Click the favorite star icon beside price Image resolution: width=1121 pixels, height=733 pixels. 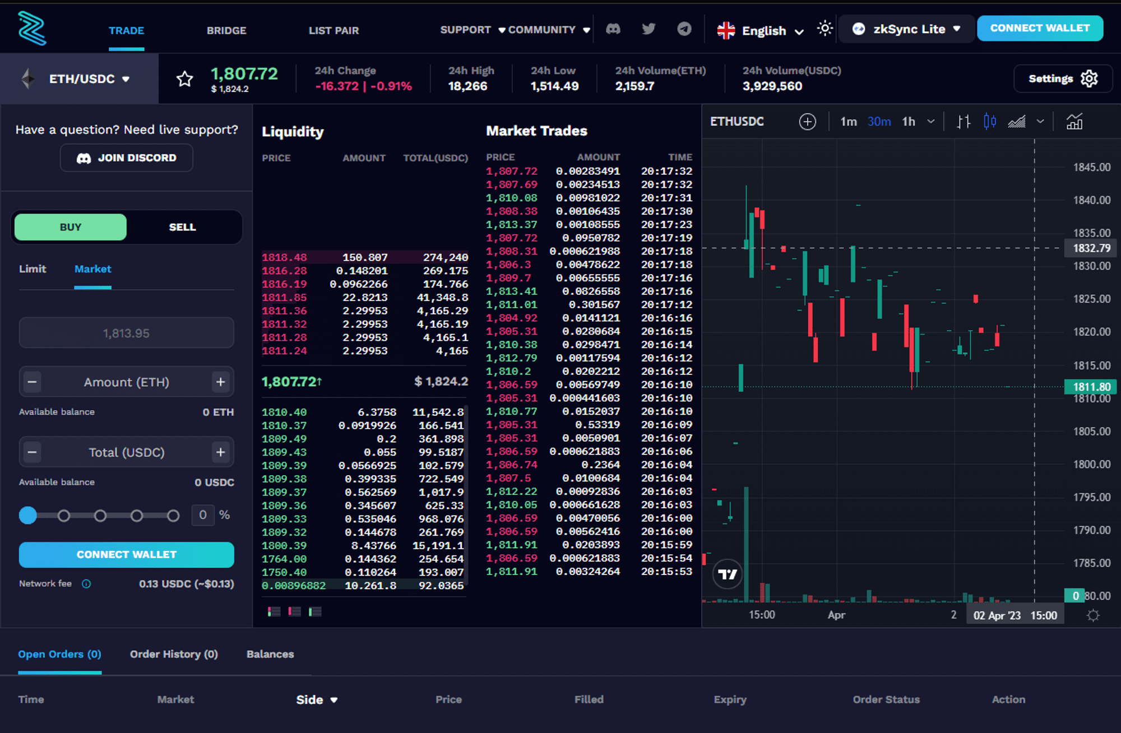click(184, 79)
